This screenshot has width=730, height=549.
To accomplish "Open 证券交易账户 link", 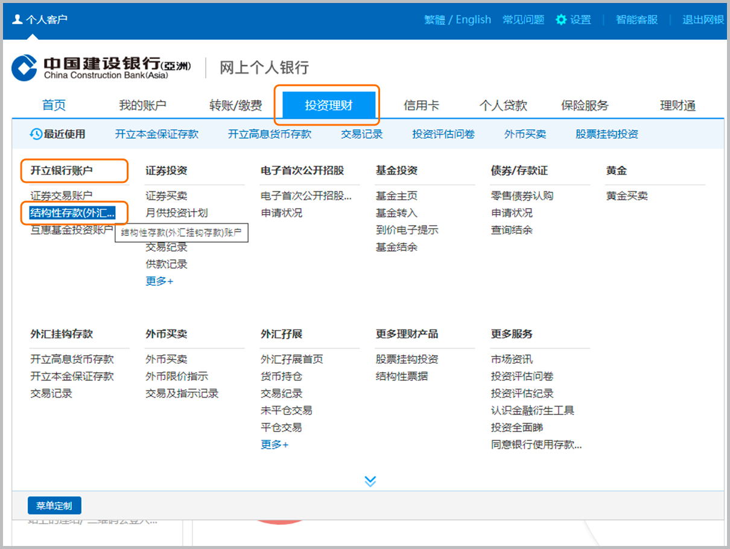I will click(x=62, y=196).
